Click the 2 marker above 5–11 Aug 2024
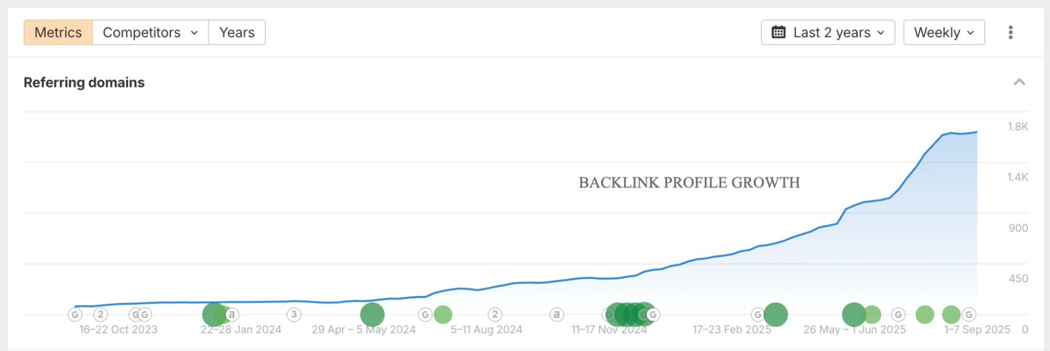Screen dimensions: 1050x351 pos(494,315)
